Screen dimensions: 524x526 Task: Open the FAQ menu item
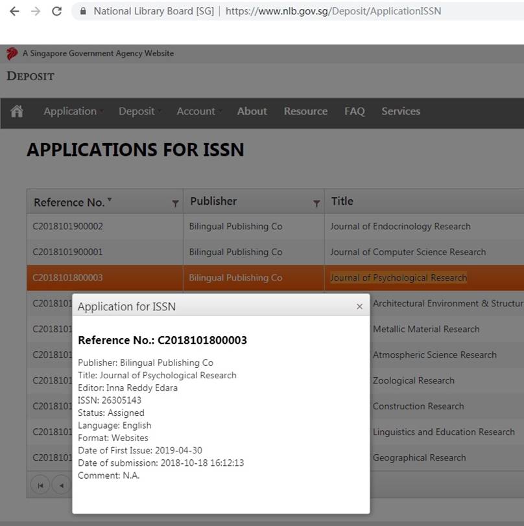click(x=354, y=111)
